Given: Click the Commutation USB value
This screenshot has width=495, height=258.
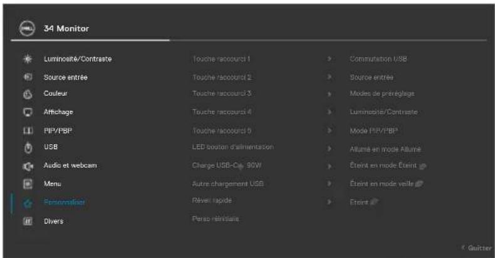Looking at the screenshot, I should 378,59.
